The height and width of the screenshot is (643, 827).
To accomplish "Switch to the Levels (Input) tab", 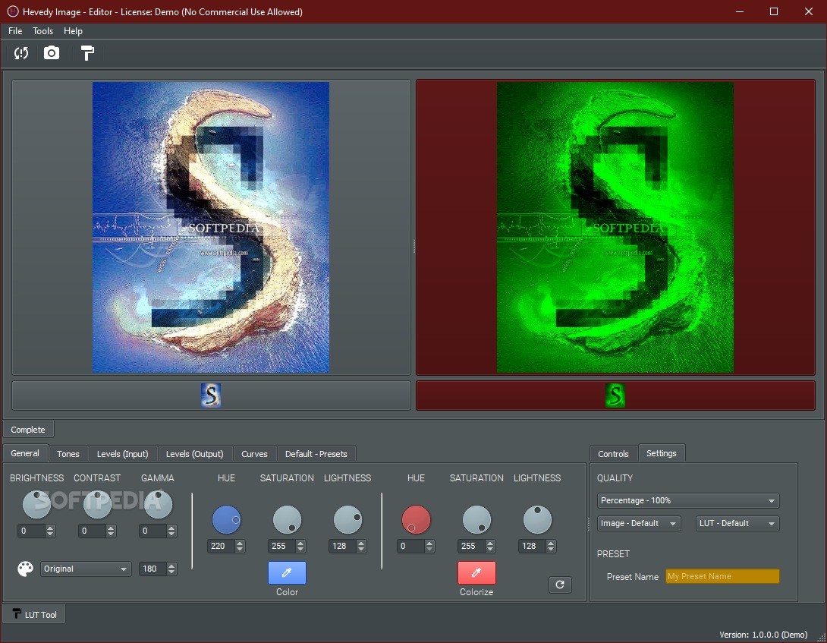I will pos(122,454).
